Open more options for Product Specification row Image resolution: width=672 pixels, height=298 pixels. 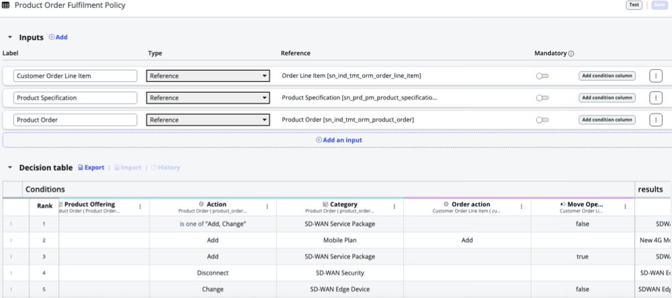pos(656,98)
